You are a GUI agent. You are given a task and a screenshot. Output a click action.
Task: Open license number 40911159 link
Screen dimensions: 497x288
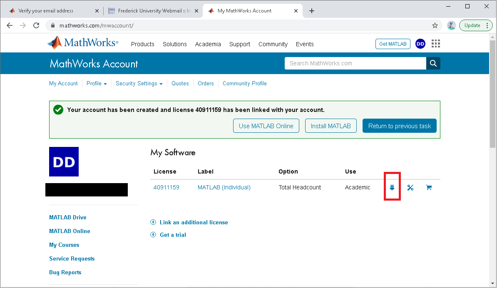coord(166,188)
